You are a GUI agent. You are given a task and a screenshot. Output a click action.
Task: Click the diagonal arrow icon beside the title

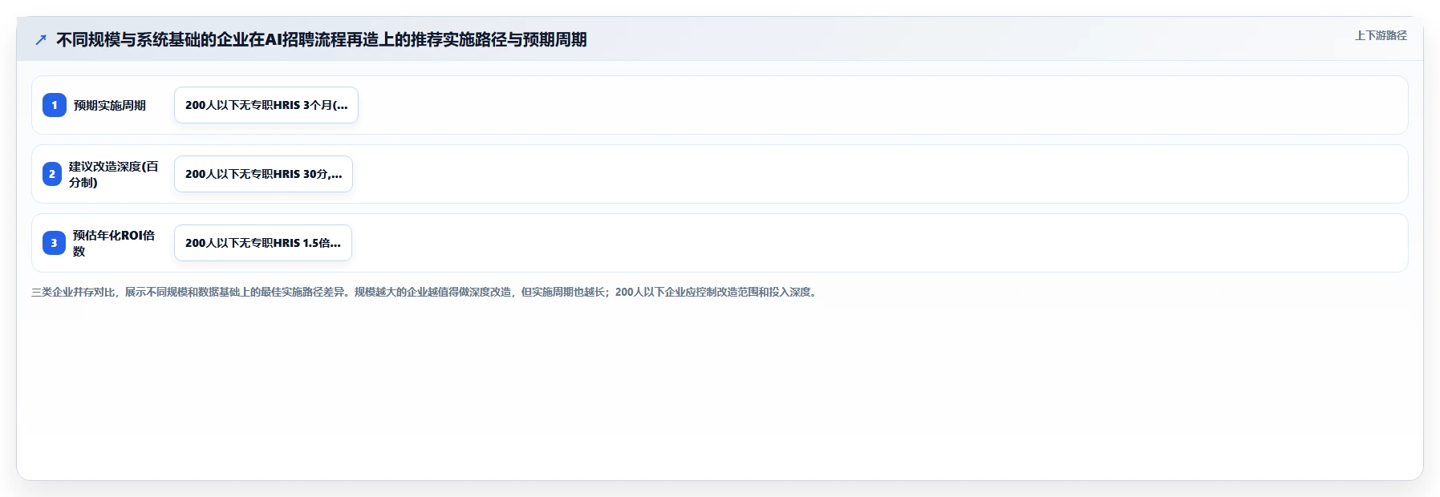point(41,39)
